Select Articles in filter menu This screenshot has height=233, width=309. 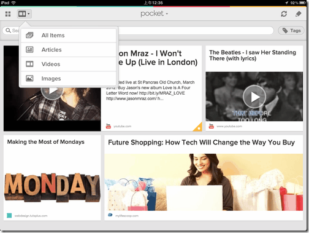pyautogui.click(x=69, y=50)
